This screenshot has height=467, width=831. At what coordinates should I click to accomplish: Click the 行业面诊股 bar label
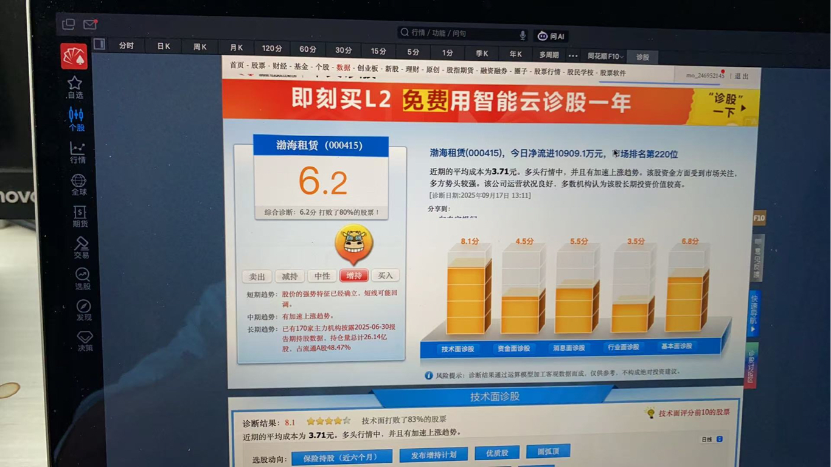click(x=624, y=347)
